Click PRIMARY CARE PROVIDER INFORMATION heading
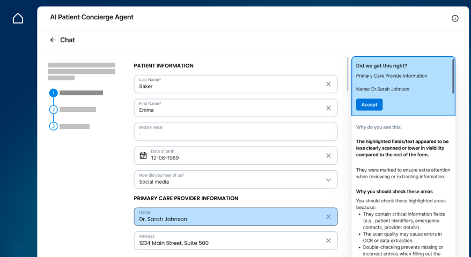Image resolution: width=471 pixels, height=257 pixels. pos(186,198)
